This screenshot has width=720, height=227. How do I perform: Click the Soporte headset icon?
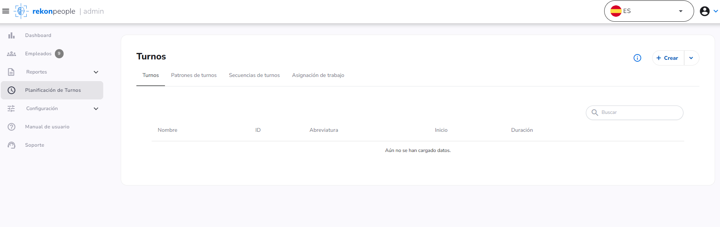point(11,145)
